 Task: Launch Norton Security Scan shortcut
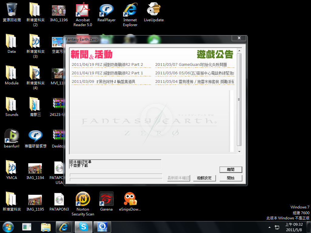(x=83, y=204)
